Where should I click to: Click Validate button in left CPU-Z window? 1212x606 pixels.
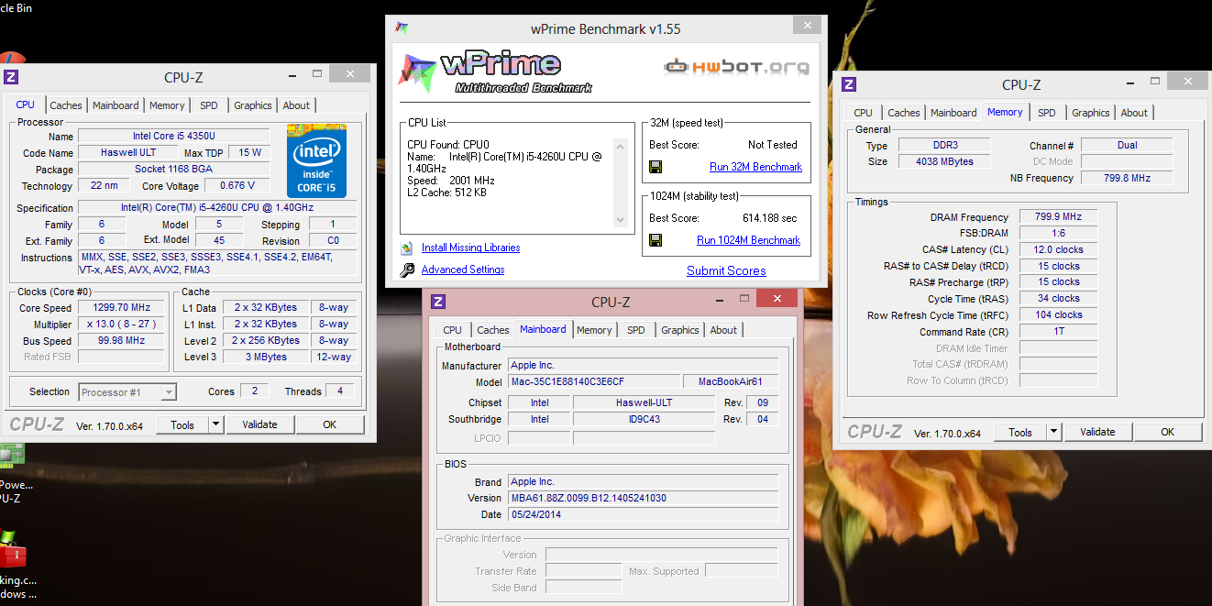coord(259,424)
